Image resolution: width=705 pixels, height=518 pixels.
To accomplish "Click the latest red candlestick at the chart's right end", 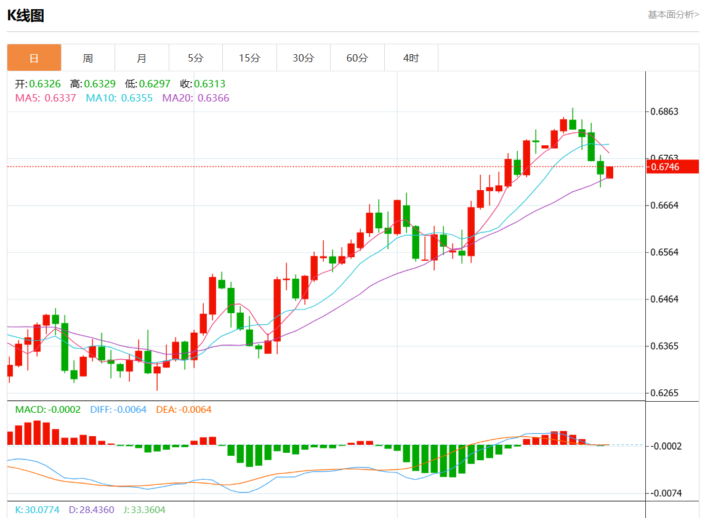I will (x=610, y=172).
